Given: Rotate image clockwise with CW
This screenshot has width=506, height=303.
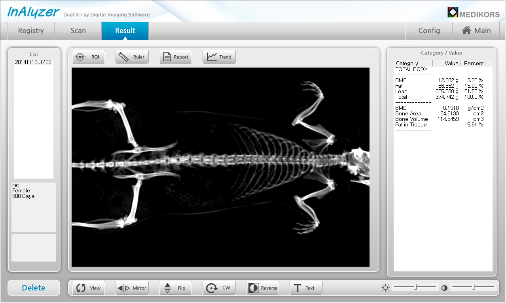Looking at the screenshot, I should [219, 288].
